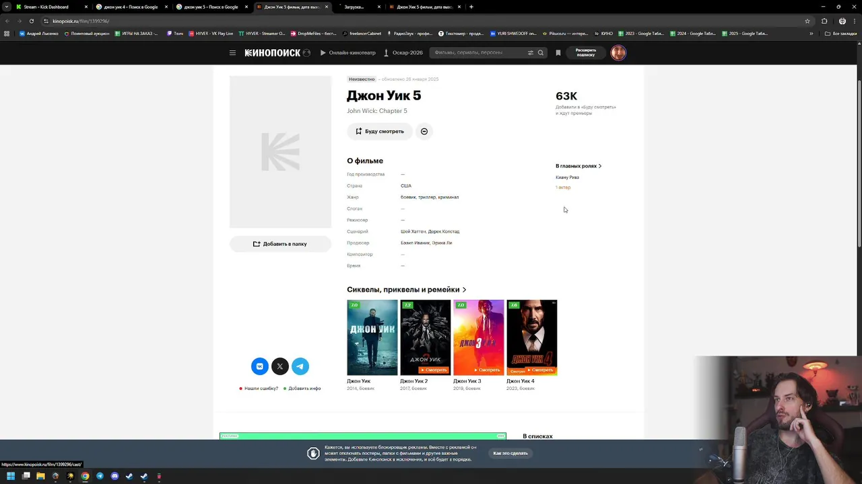Share via the Telegram icon
The image size is (862, 484).
click(300, 366)
